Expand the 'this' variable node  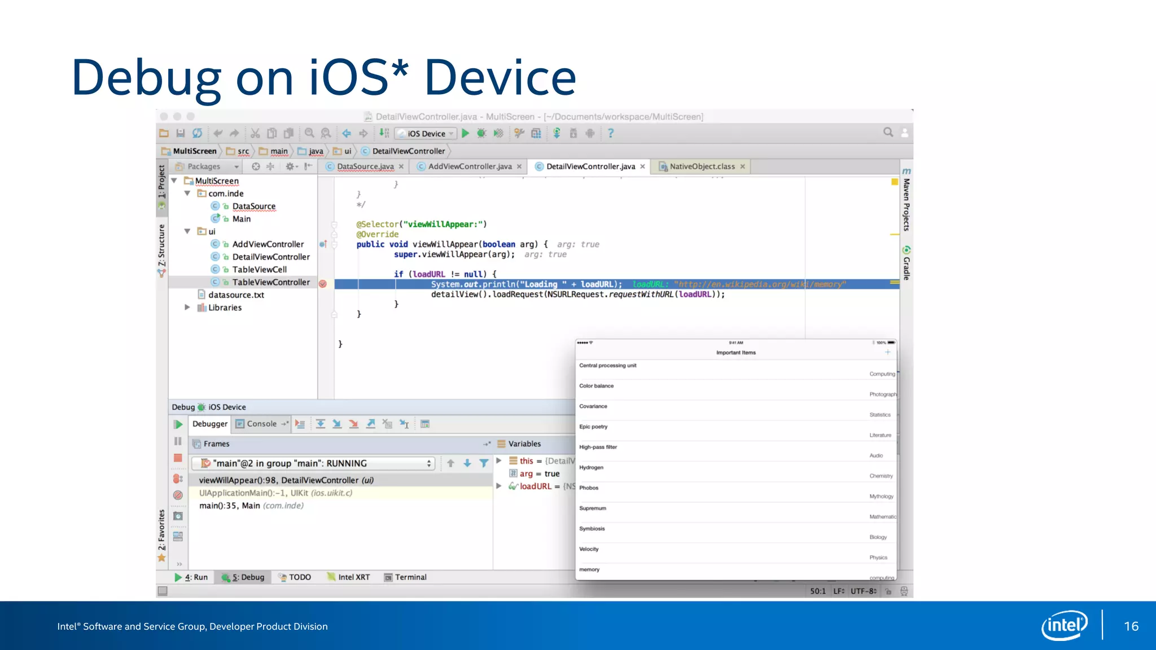[x=499, y=461]
